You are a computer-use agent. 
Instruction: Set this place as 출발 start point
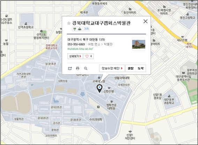pos(131,68)
